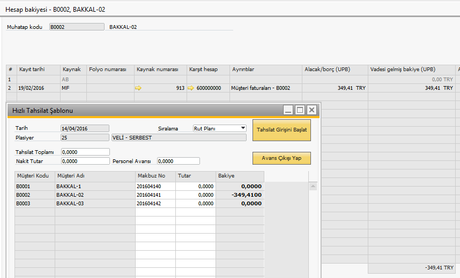This screenshot has height=278, width=460.
Task: Minimize the Hızlı Tahsilat Şablonu window
Action: point(288,110)
